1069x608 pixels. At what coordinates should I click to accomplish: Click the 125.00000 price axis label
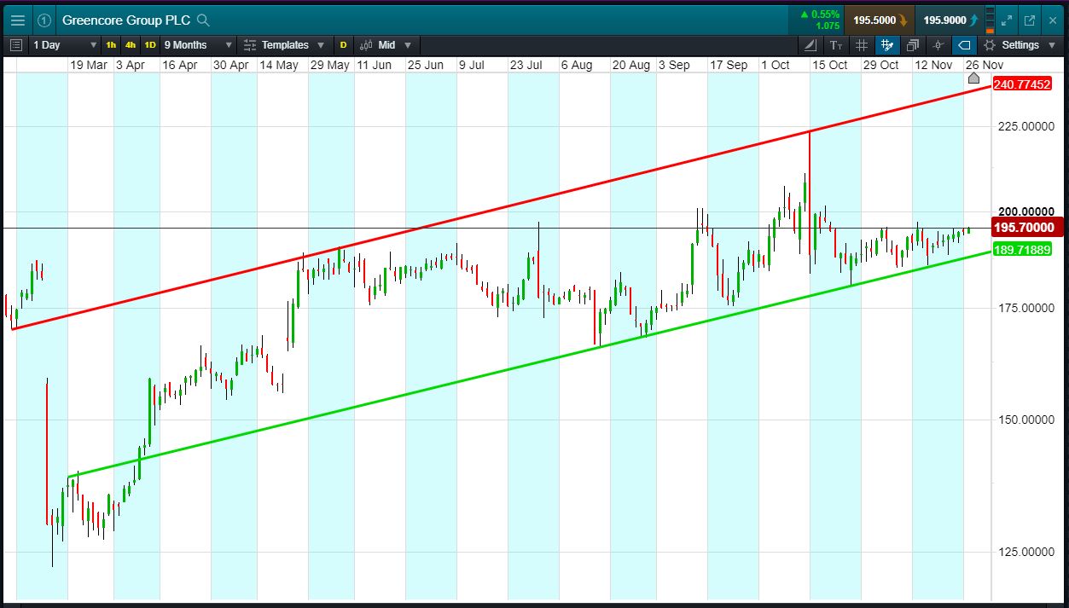pos(1026,552)
